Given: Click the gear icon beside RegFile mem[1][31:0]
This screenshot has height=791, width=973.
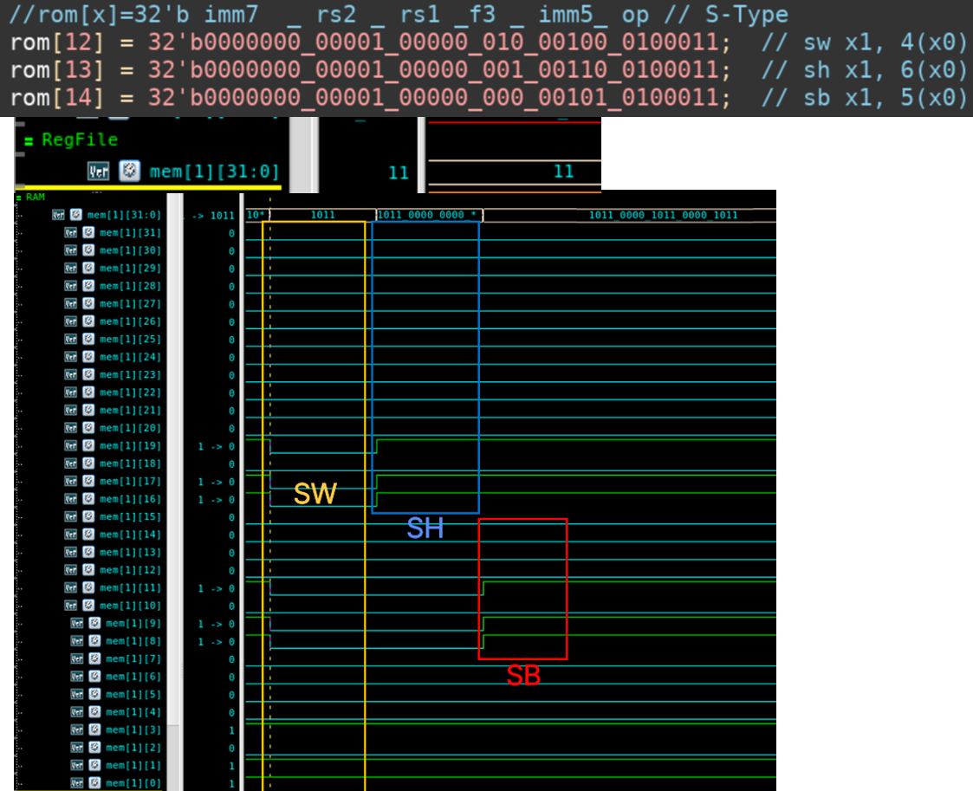Looking at the screenshot, I should point(129,171).
